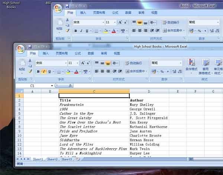Toggle Italic in Book1 ribbon
Viewport: 223px width, 175px height.
click(81, 31)
